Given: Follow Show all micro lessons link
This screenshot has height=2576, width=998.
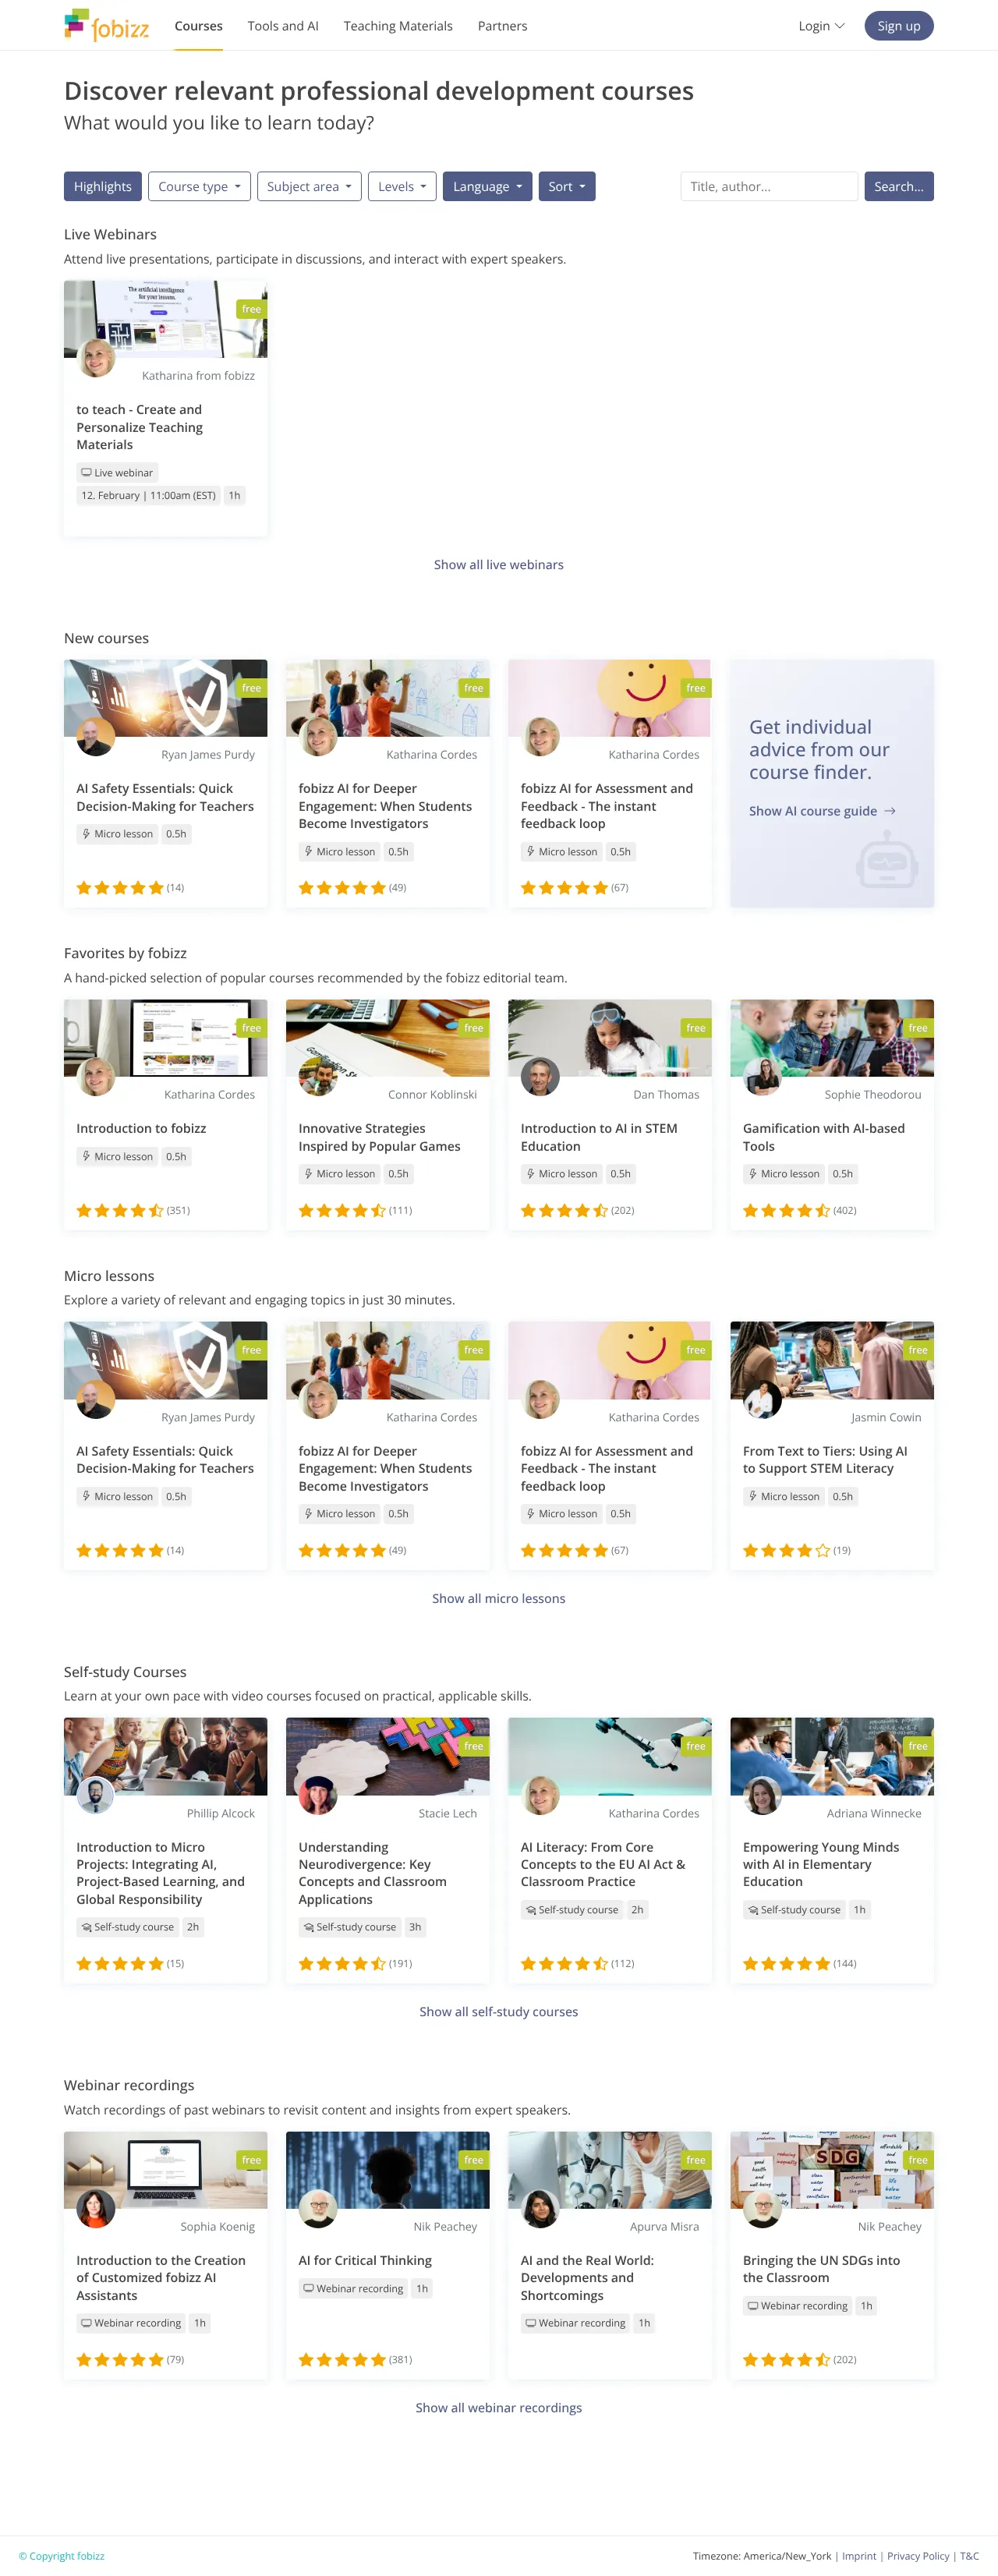Looking at the screenshot, I should (x=499, y=1598).
